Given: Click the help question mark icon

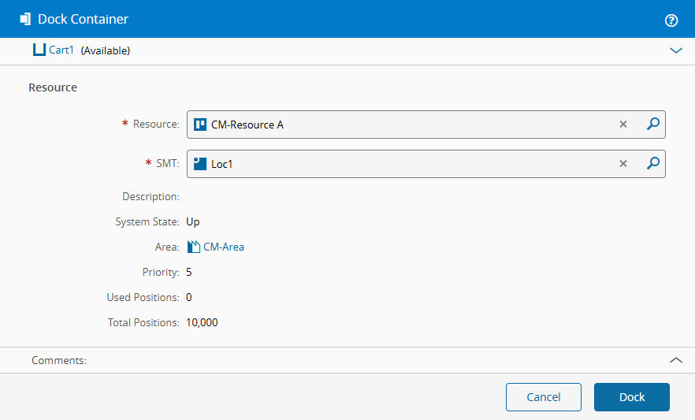Looking at the screenshot, I should tap(671, 20).
